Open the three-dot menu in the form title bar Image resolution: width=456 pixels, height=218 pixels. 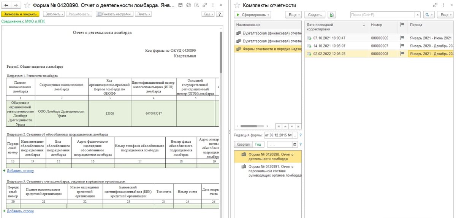coord(213,5)
